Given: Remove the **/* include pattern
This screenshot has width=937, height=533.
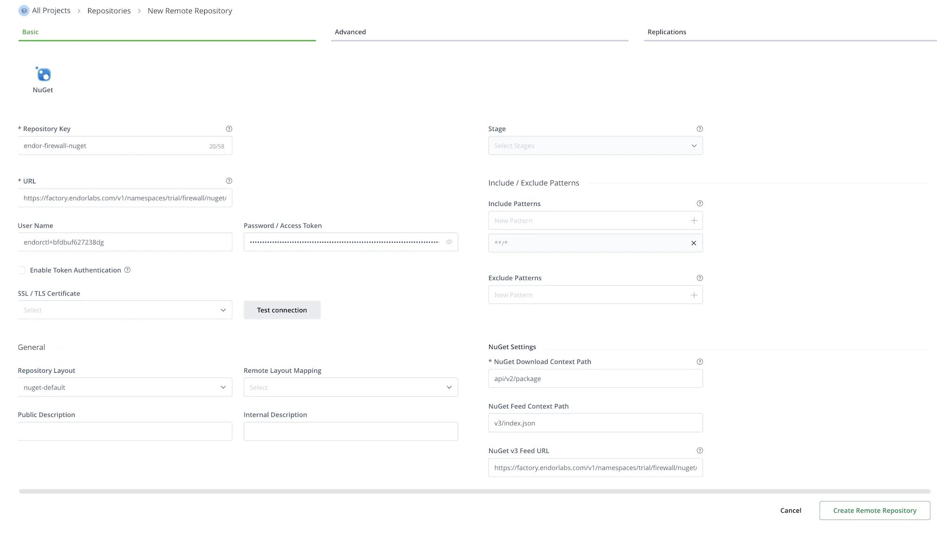Looking at the screenshot, I should coord(694,243).
